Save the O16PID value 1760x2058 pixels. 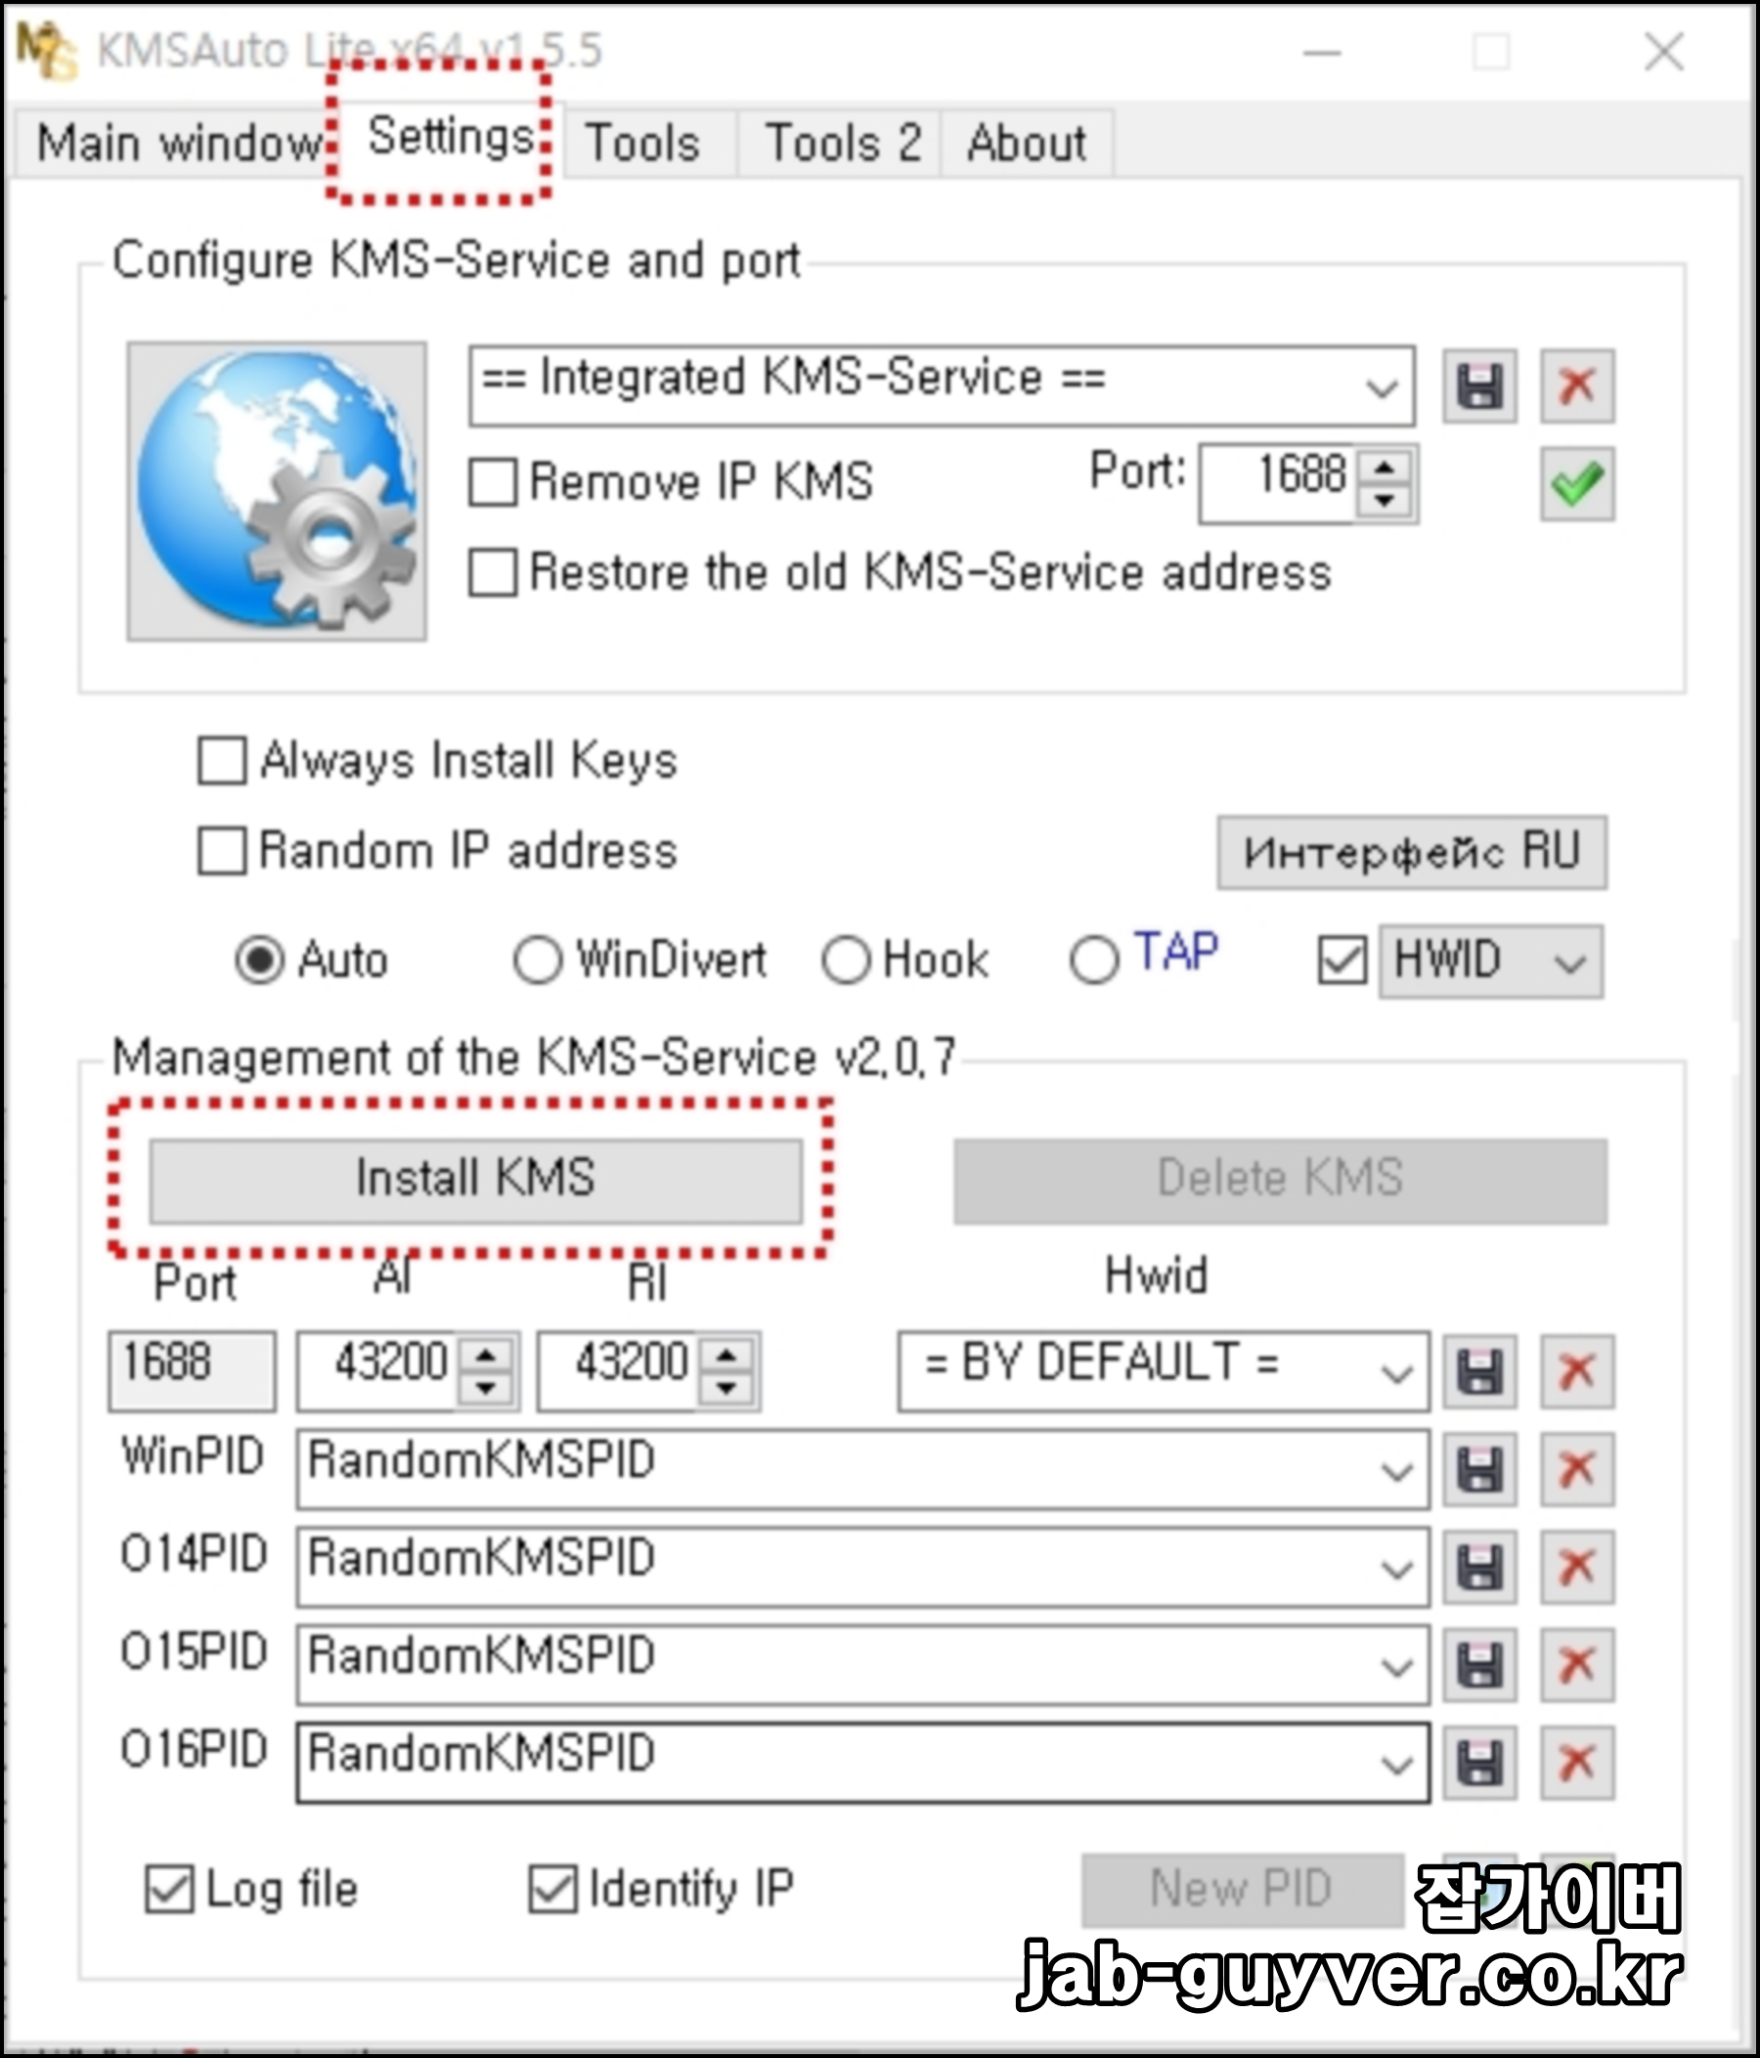(1479, 1763)
